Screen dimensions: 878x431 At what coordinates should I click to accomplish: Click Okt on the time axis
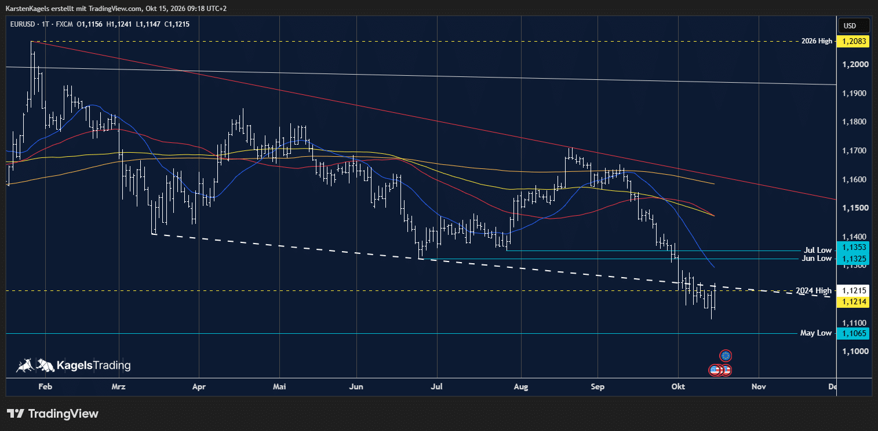pyautogui.click(x=677, y=386)
